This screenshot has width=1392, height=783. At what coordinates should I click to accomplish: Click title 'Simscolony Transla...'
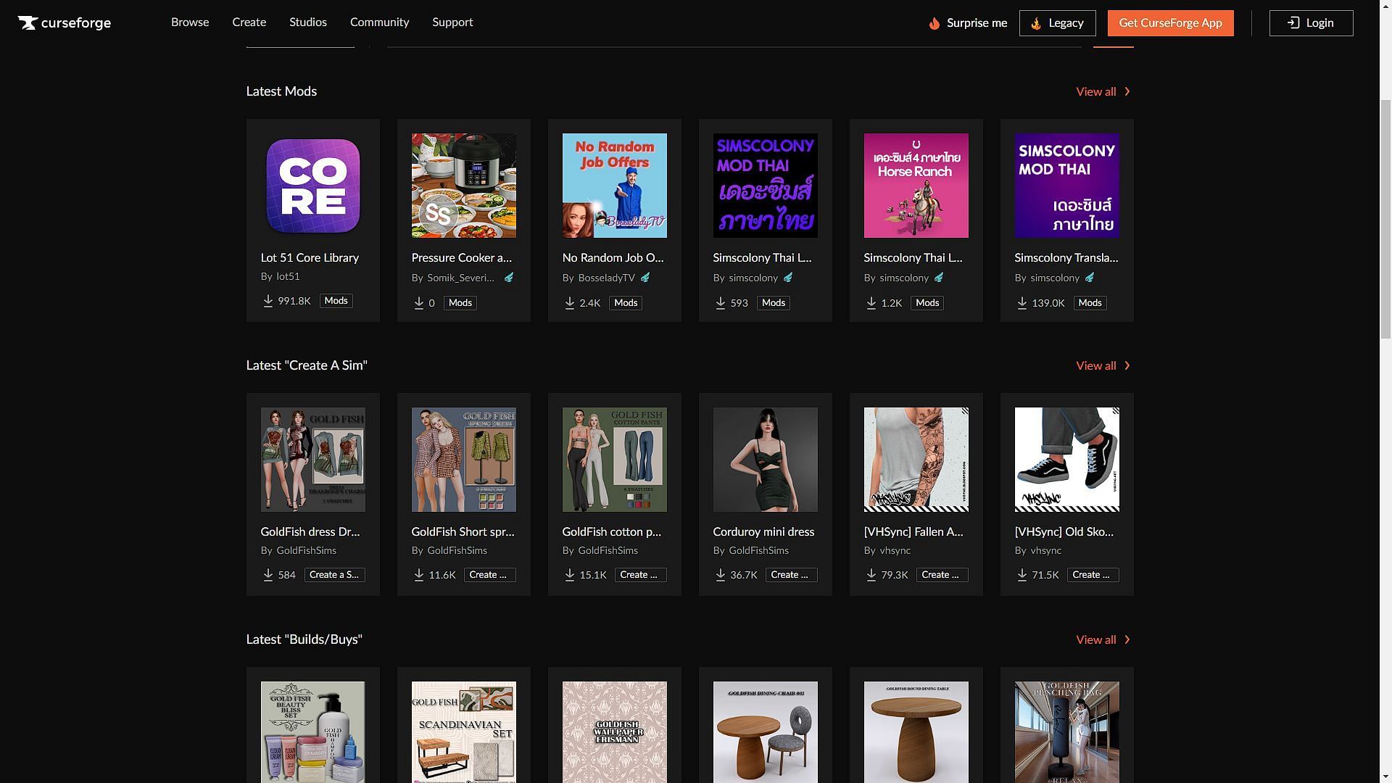coord(1066,257)
